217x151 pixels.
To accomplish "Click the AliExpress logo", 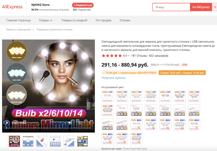I will (12, 7).
